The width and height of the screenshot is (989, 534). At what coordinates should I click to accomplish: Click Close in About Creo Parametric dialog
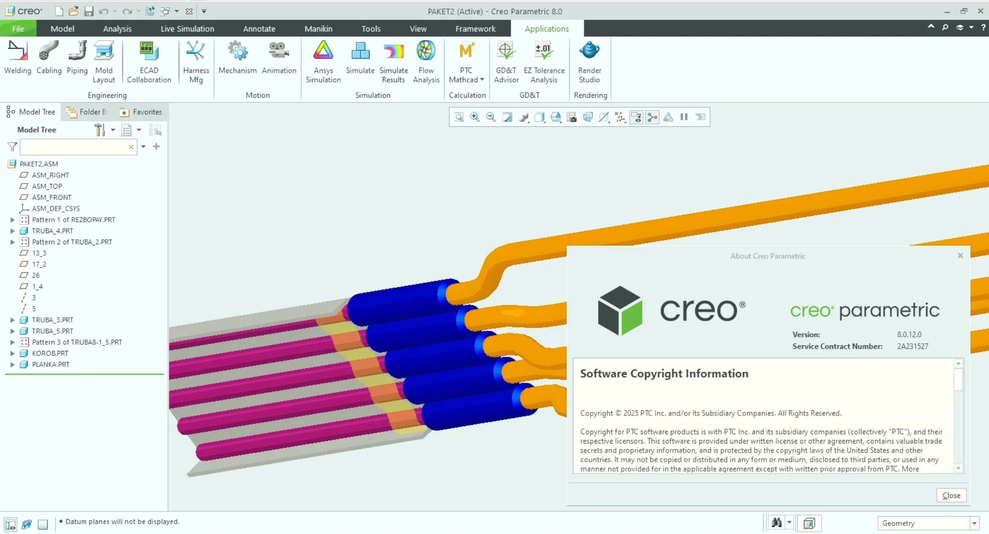[x=951, y=495]
